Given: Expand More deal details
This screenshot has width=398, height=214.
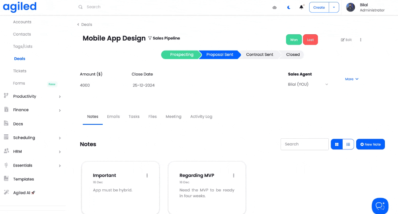Looking at the screenshot, I should 351,79.
